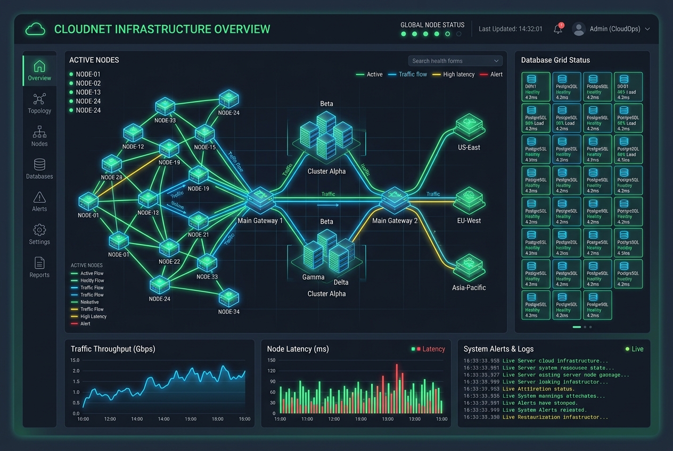This screenshot has width=673, height=451.
Task: Click log line "Alerts have stonpod."
Action: [521, 403]
